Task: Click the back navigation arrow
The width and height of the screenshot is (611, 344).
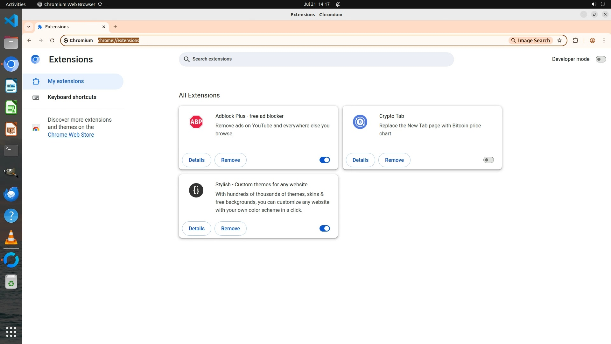Action: (29, 40)
